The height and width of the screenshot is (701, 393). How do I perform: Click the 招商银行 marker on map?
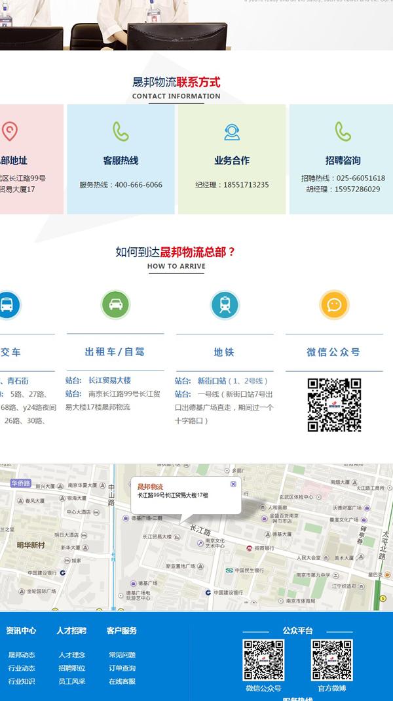pyautogui.click(x=261, y=548)
